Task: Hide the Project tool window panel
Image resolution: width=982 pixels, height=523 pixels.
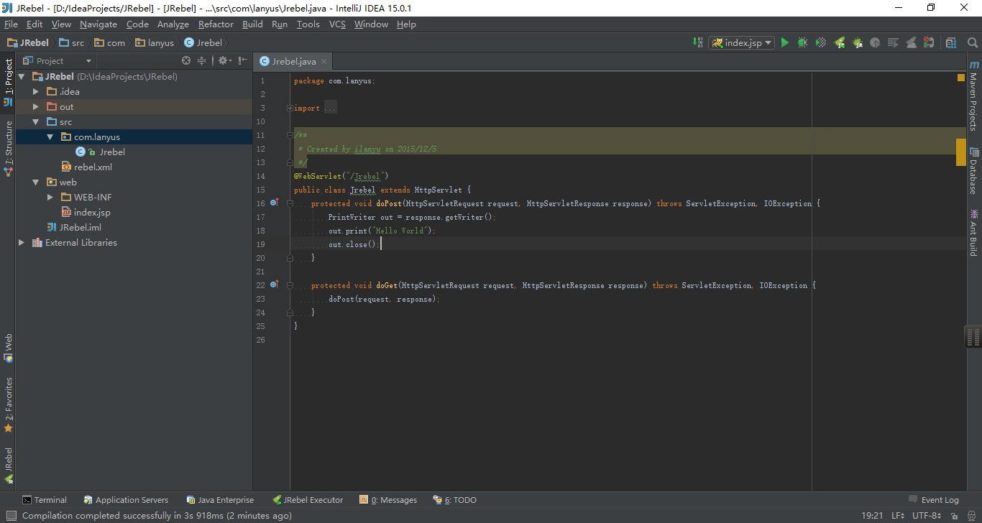Action: coord(243,61)
